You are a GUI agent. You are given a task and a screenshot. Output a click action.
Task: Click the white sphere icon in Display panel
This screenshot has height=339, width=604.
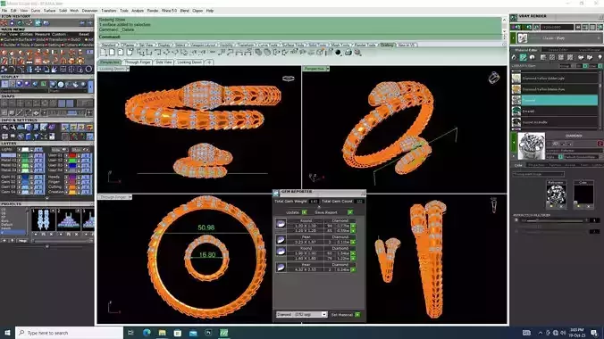tap(61, 84)
